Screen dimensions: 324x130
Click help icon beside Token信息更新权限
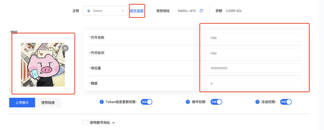pyautogui.click(x=102, y=102)
